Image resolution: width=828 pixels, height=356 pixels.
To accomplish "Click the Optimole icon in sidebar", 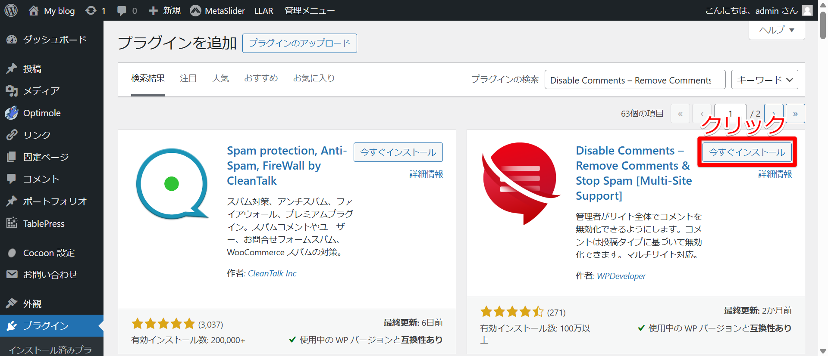I will pos(12,113).
